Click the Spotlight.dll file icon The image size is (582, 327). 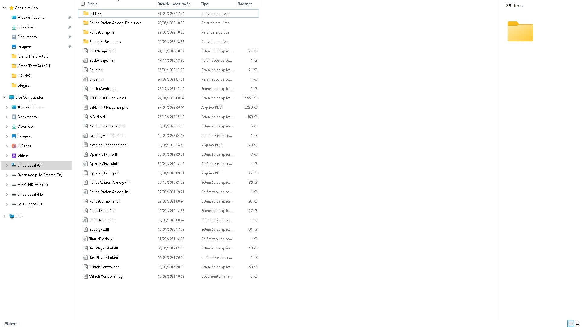tap(85, 230)
